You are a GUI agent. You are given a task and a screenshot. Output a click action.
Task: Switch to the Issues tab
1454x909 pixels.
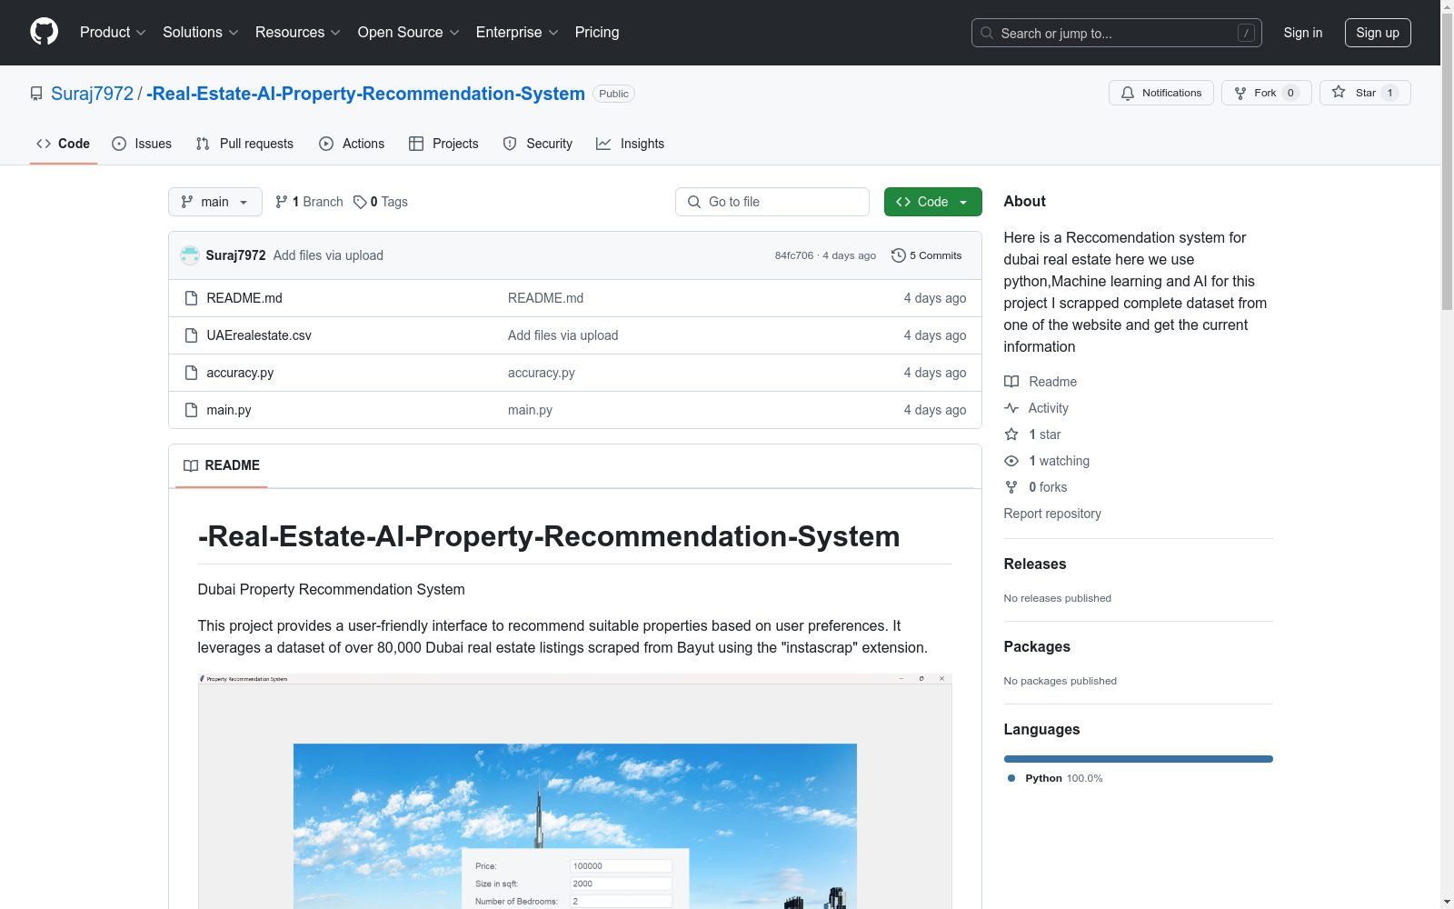click(142, 144)
